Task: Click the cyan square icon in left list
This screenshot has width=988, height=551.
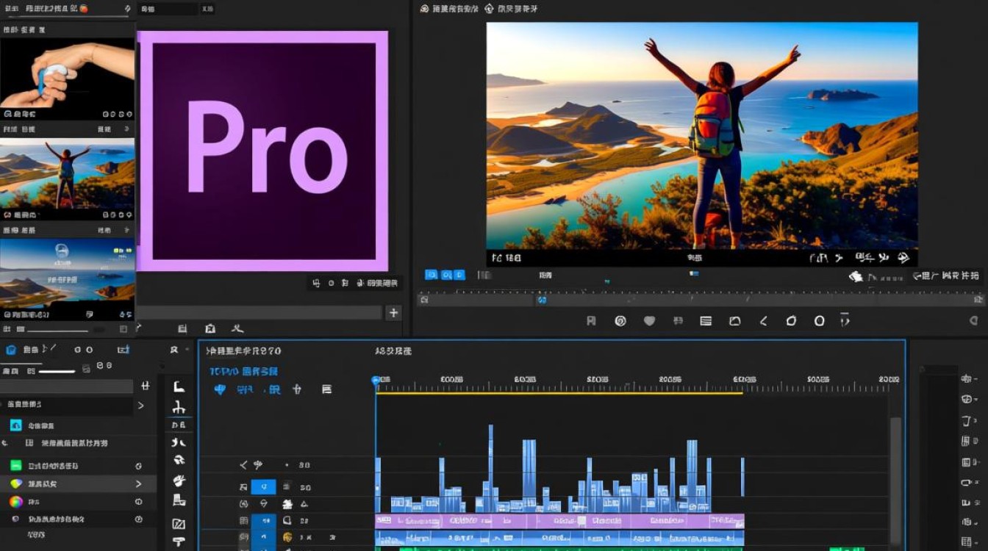Action: pos(15,425)
